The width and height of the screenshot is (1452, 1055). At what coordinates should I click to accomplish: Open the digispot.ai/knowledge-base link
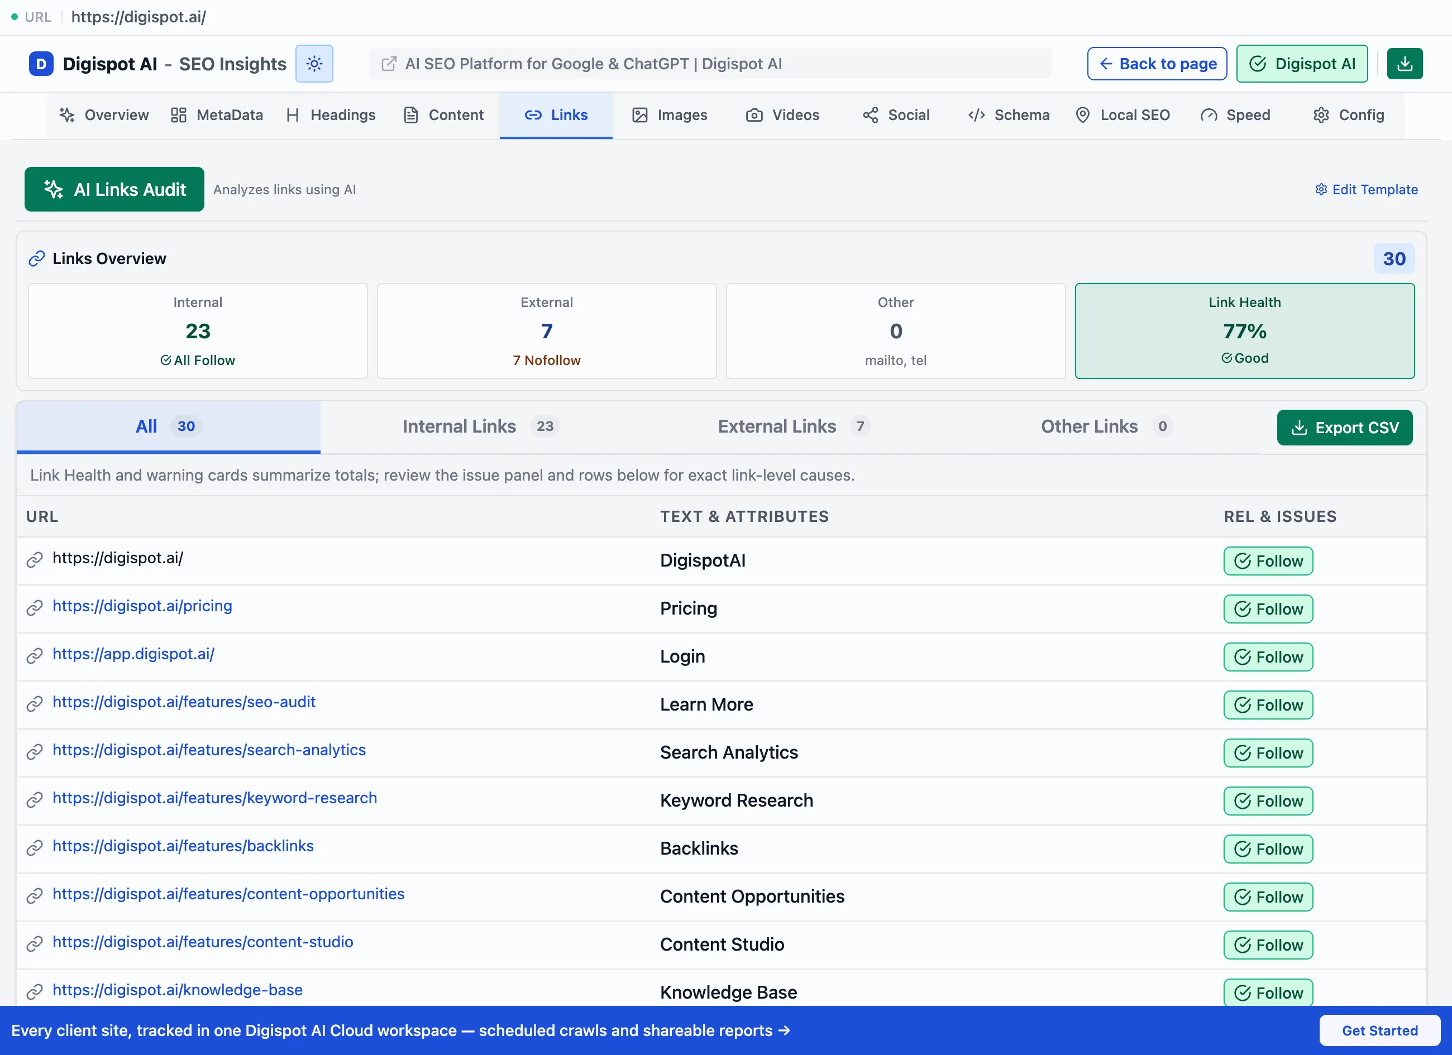click(x=178, y=990)
